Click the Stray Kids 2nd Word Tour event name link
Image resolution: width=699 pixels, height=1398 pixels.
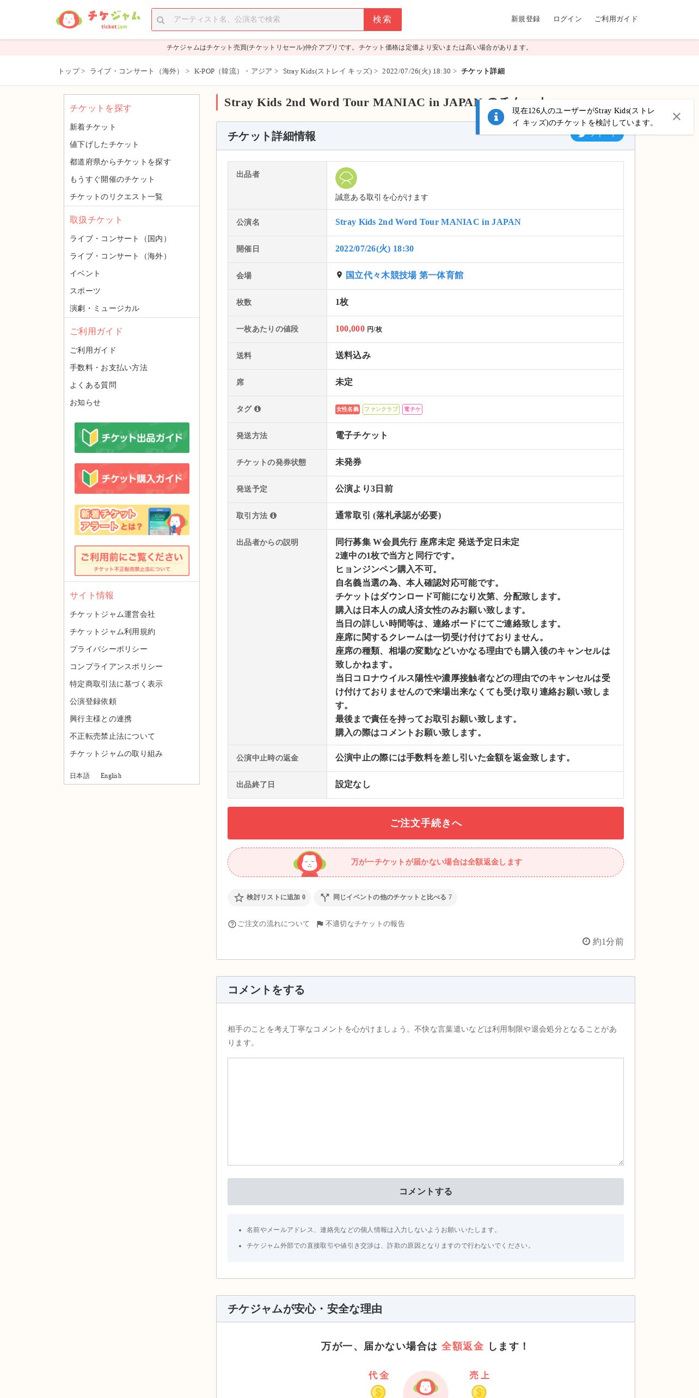click(x=428, y=222)
